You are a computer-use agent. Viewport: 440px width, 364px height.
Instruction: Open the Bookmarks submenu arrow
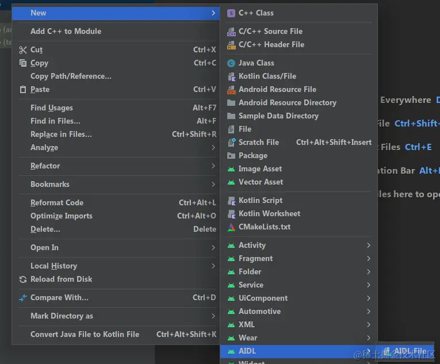(213, 185)
